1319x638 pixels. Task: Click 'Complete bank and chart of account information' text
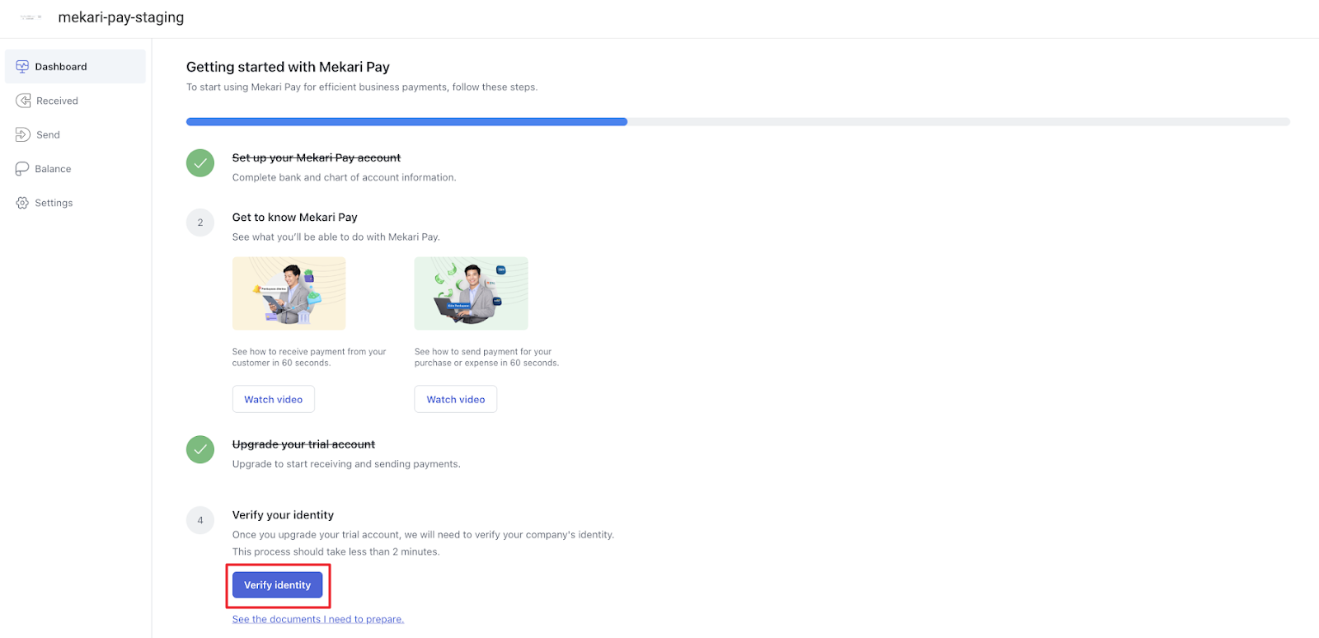pyautogui.click(x=344, y=177)
